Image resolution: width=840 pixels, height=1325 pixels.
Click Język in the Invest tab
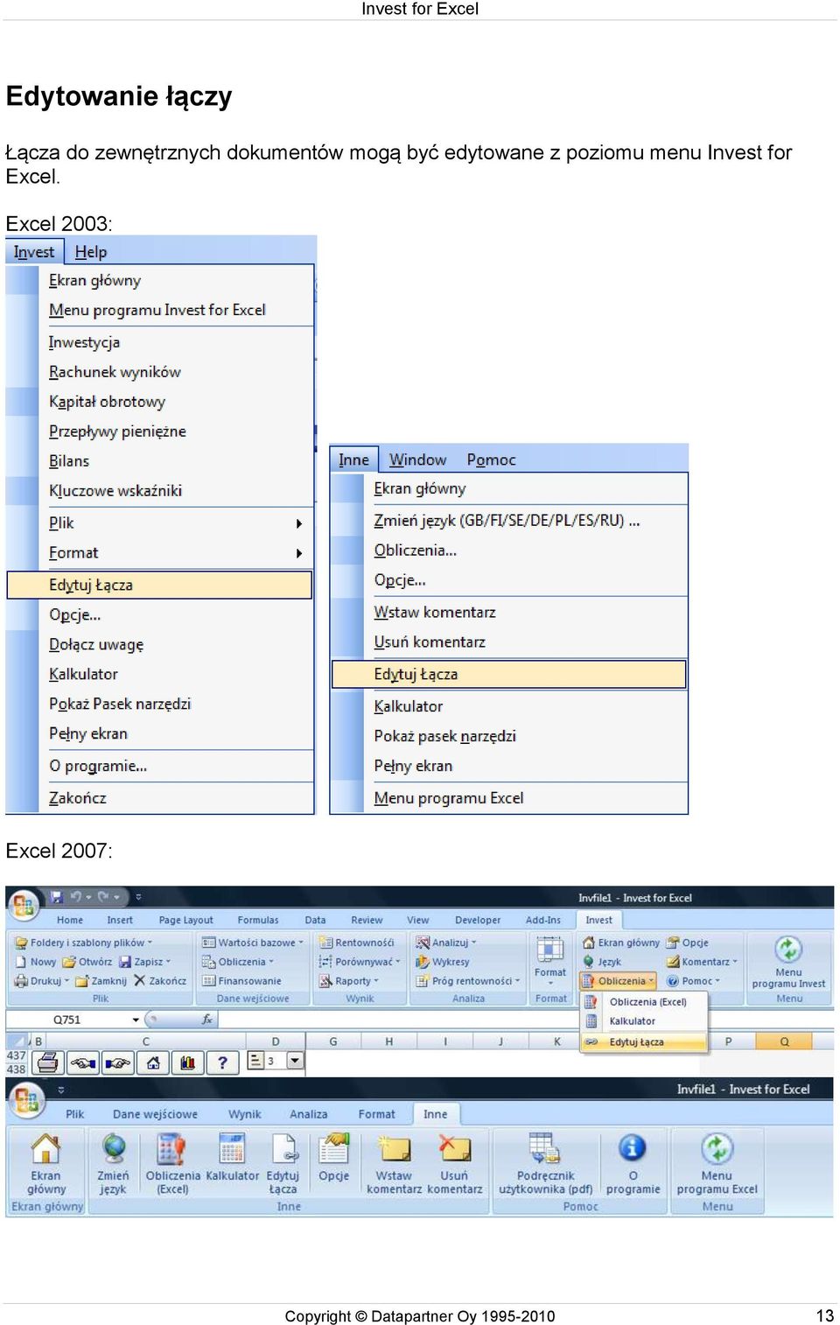click(x=602, y=962)
